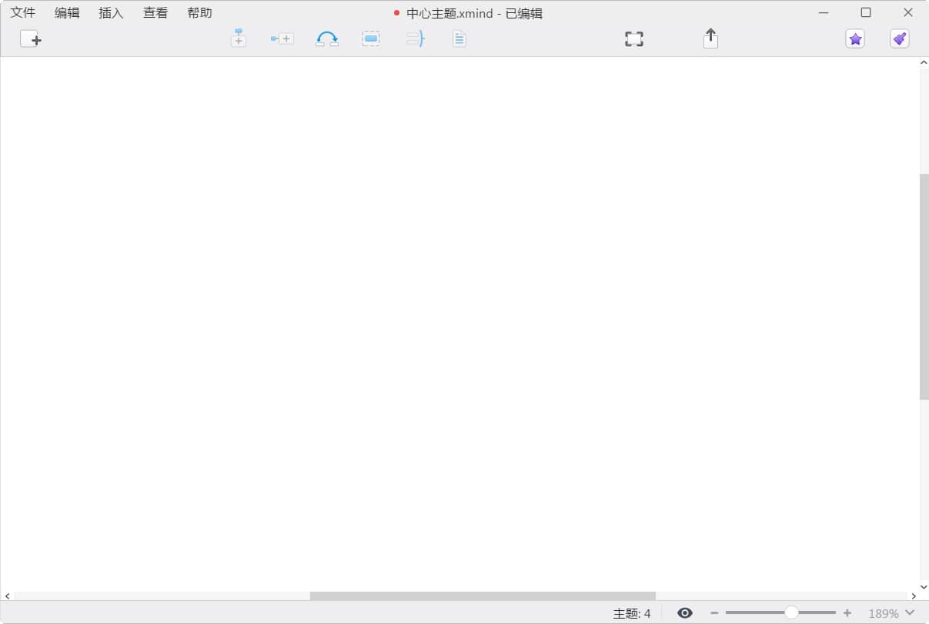Insert a topic with the toolbar icon
This screenshot has height=624, width=929.
point(239,39)
